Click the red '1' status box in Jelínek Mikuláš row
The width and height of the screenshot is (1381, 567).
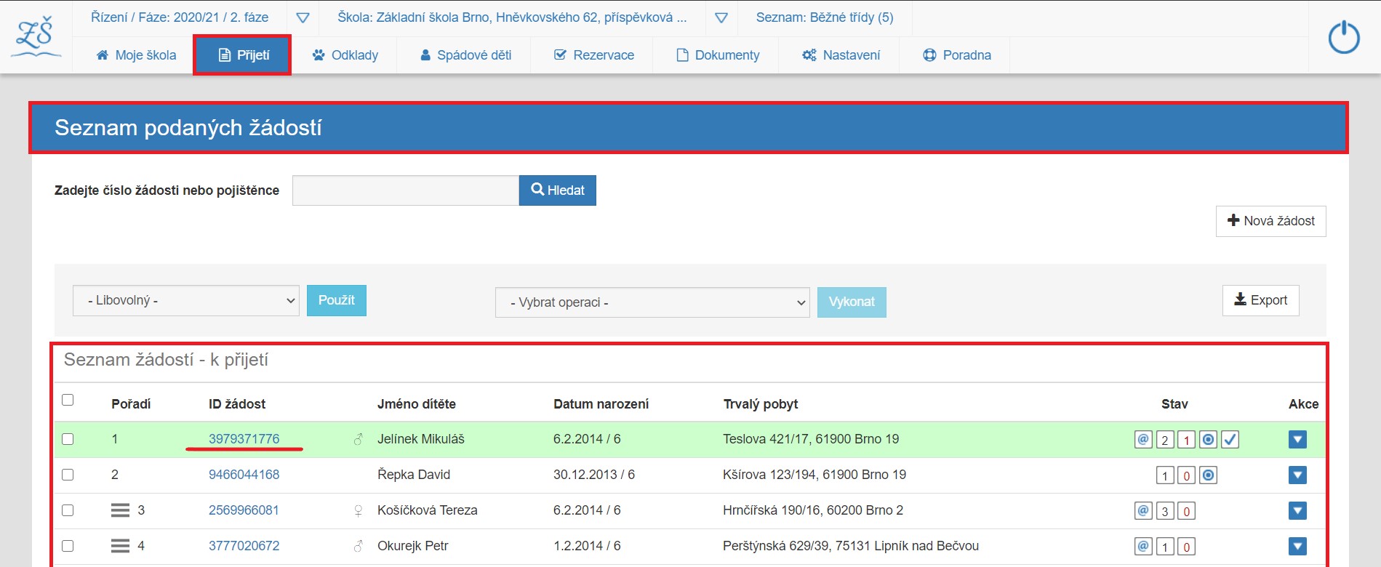coord(1187,440)
